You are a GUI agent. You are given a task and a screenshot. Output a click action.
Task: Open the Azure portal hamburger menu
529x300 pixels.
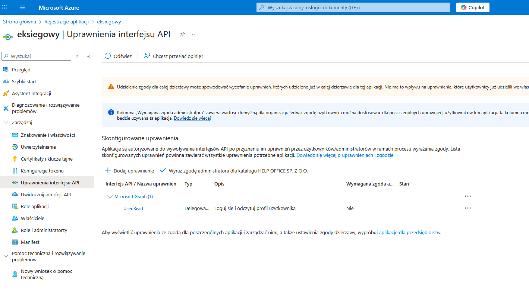(22, 7)
